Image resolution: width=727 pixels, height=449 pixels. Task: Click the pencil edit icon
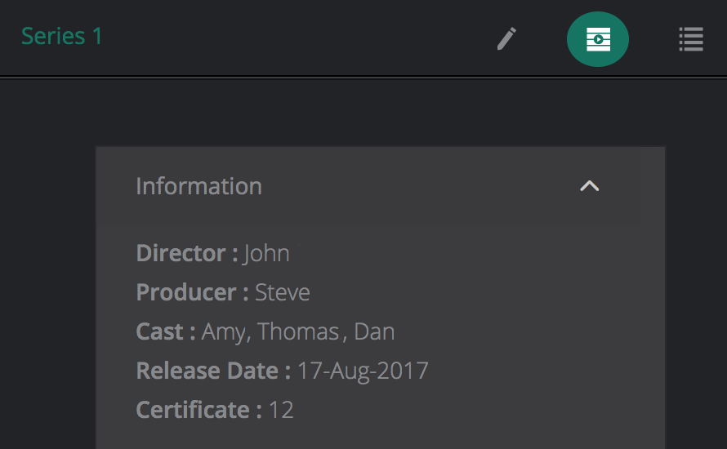click(507, 38)
